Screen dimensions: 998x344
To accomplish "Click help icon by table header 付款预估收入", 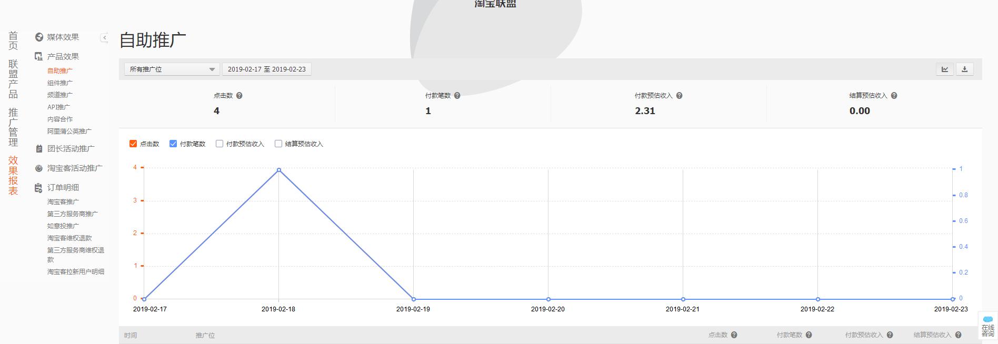I will click(x=890, y=335).
